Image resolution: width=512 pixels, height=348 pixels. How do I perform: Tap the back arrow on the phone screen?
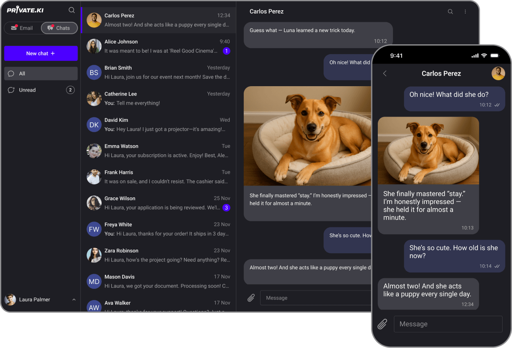[x=384, y=73]
